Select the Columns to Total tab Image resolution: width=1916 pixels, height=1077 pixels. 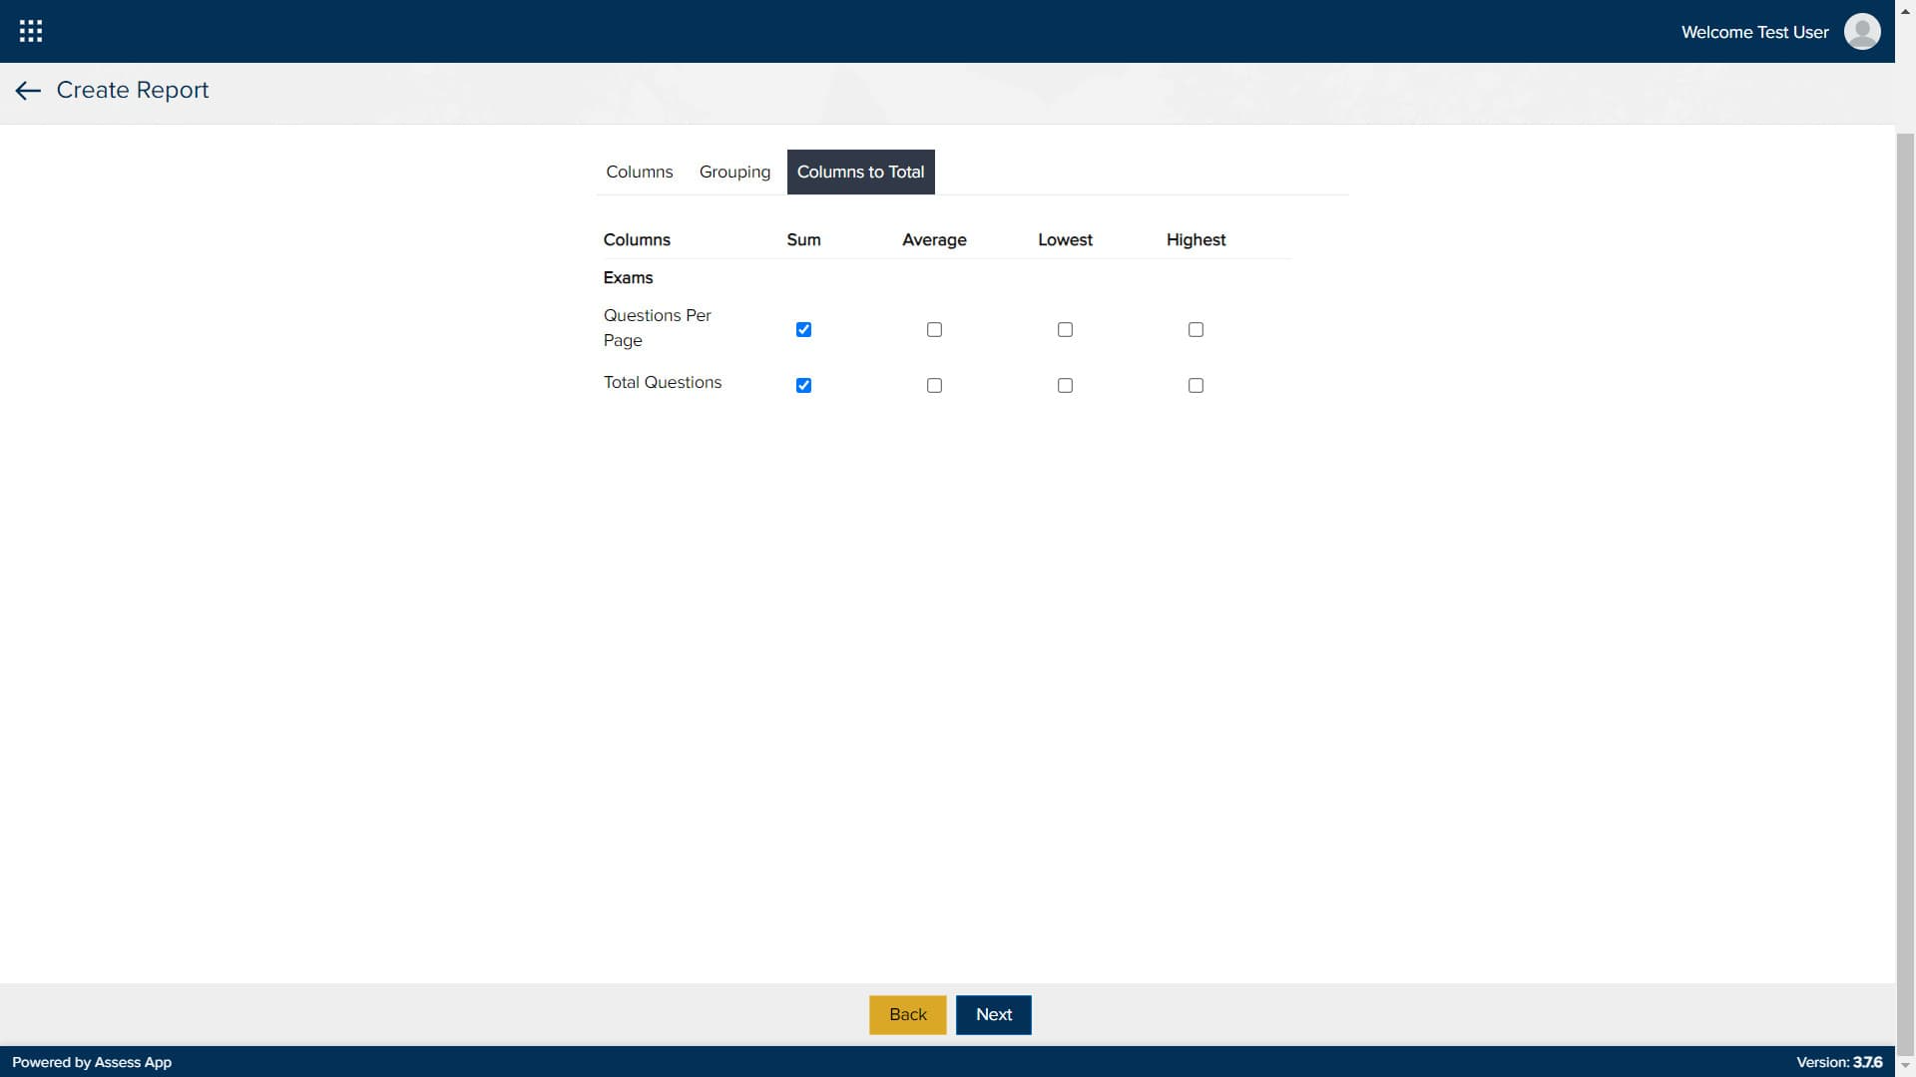860,172
